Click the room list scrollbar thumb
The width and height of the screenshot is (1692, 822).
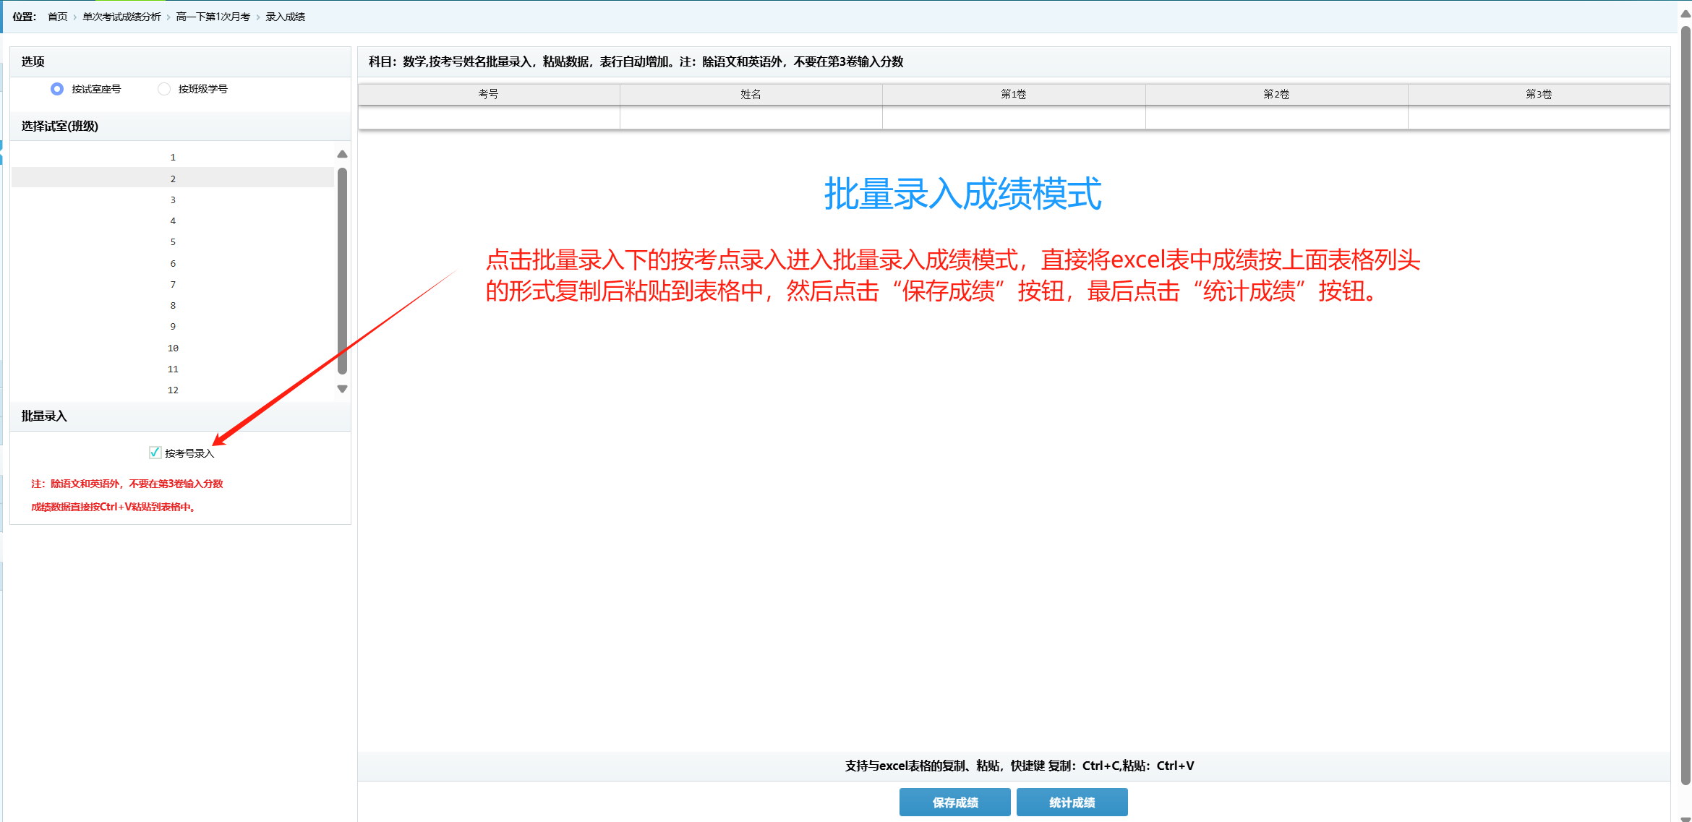343,271
